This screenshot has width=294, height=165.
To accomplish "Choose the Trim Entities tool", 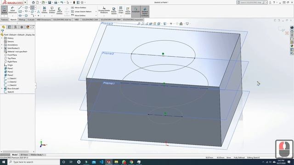I will pos(45,10).
